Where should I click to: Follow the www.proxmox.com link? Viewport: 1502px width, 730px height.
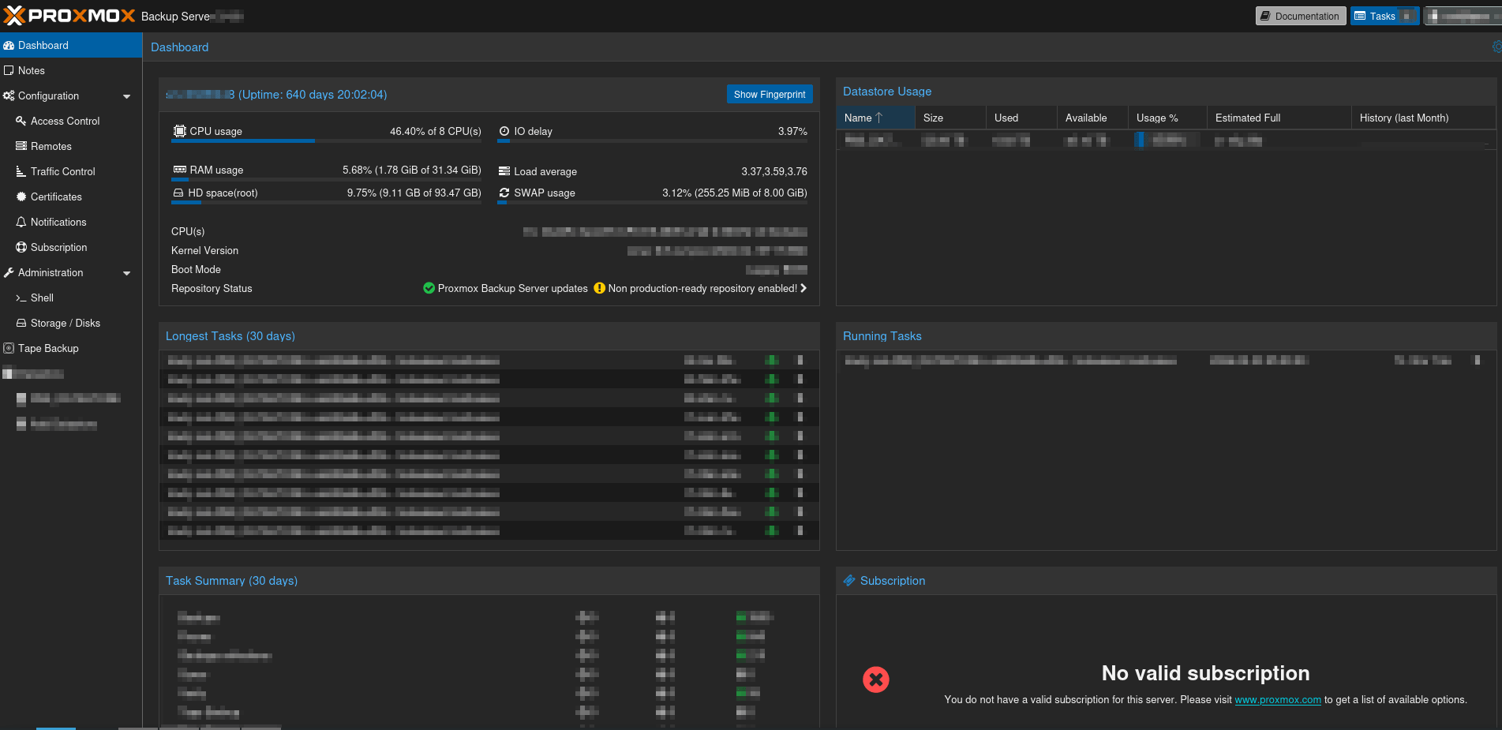[x=1278, y=699]
